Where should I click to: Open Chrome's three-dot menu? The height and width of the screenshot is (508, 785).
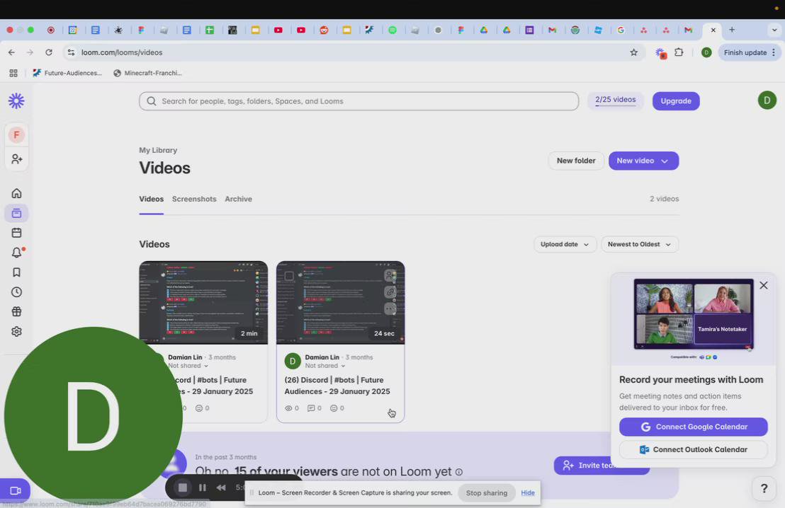point(774,52)
